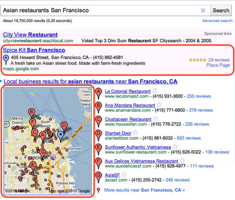Star the Le Colonial Restaurant result

tap(155, 91)
